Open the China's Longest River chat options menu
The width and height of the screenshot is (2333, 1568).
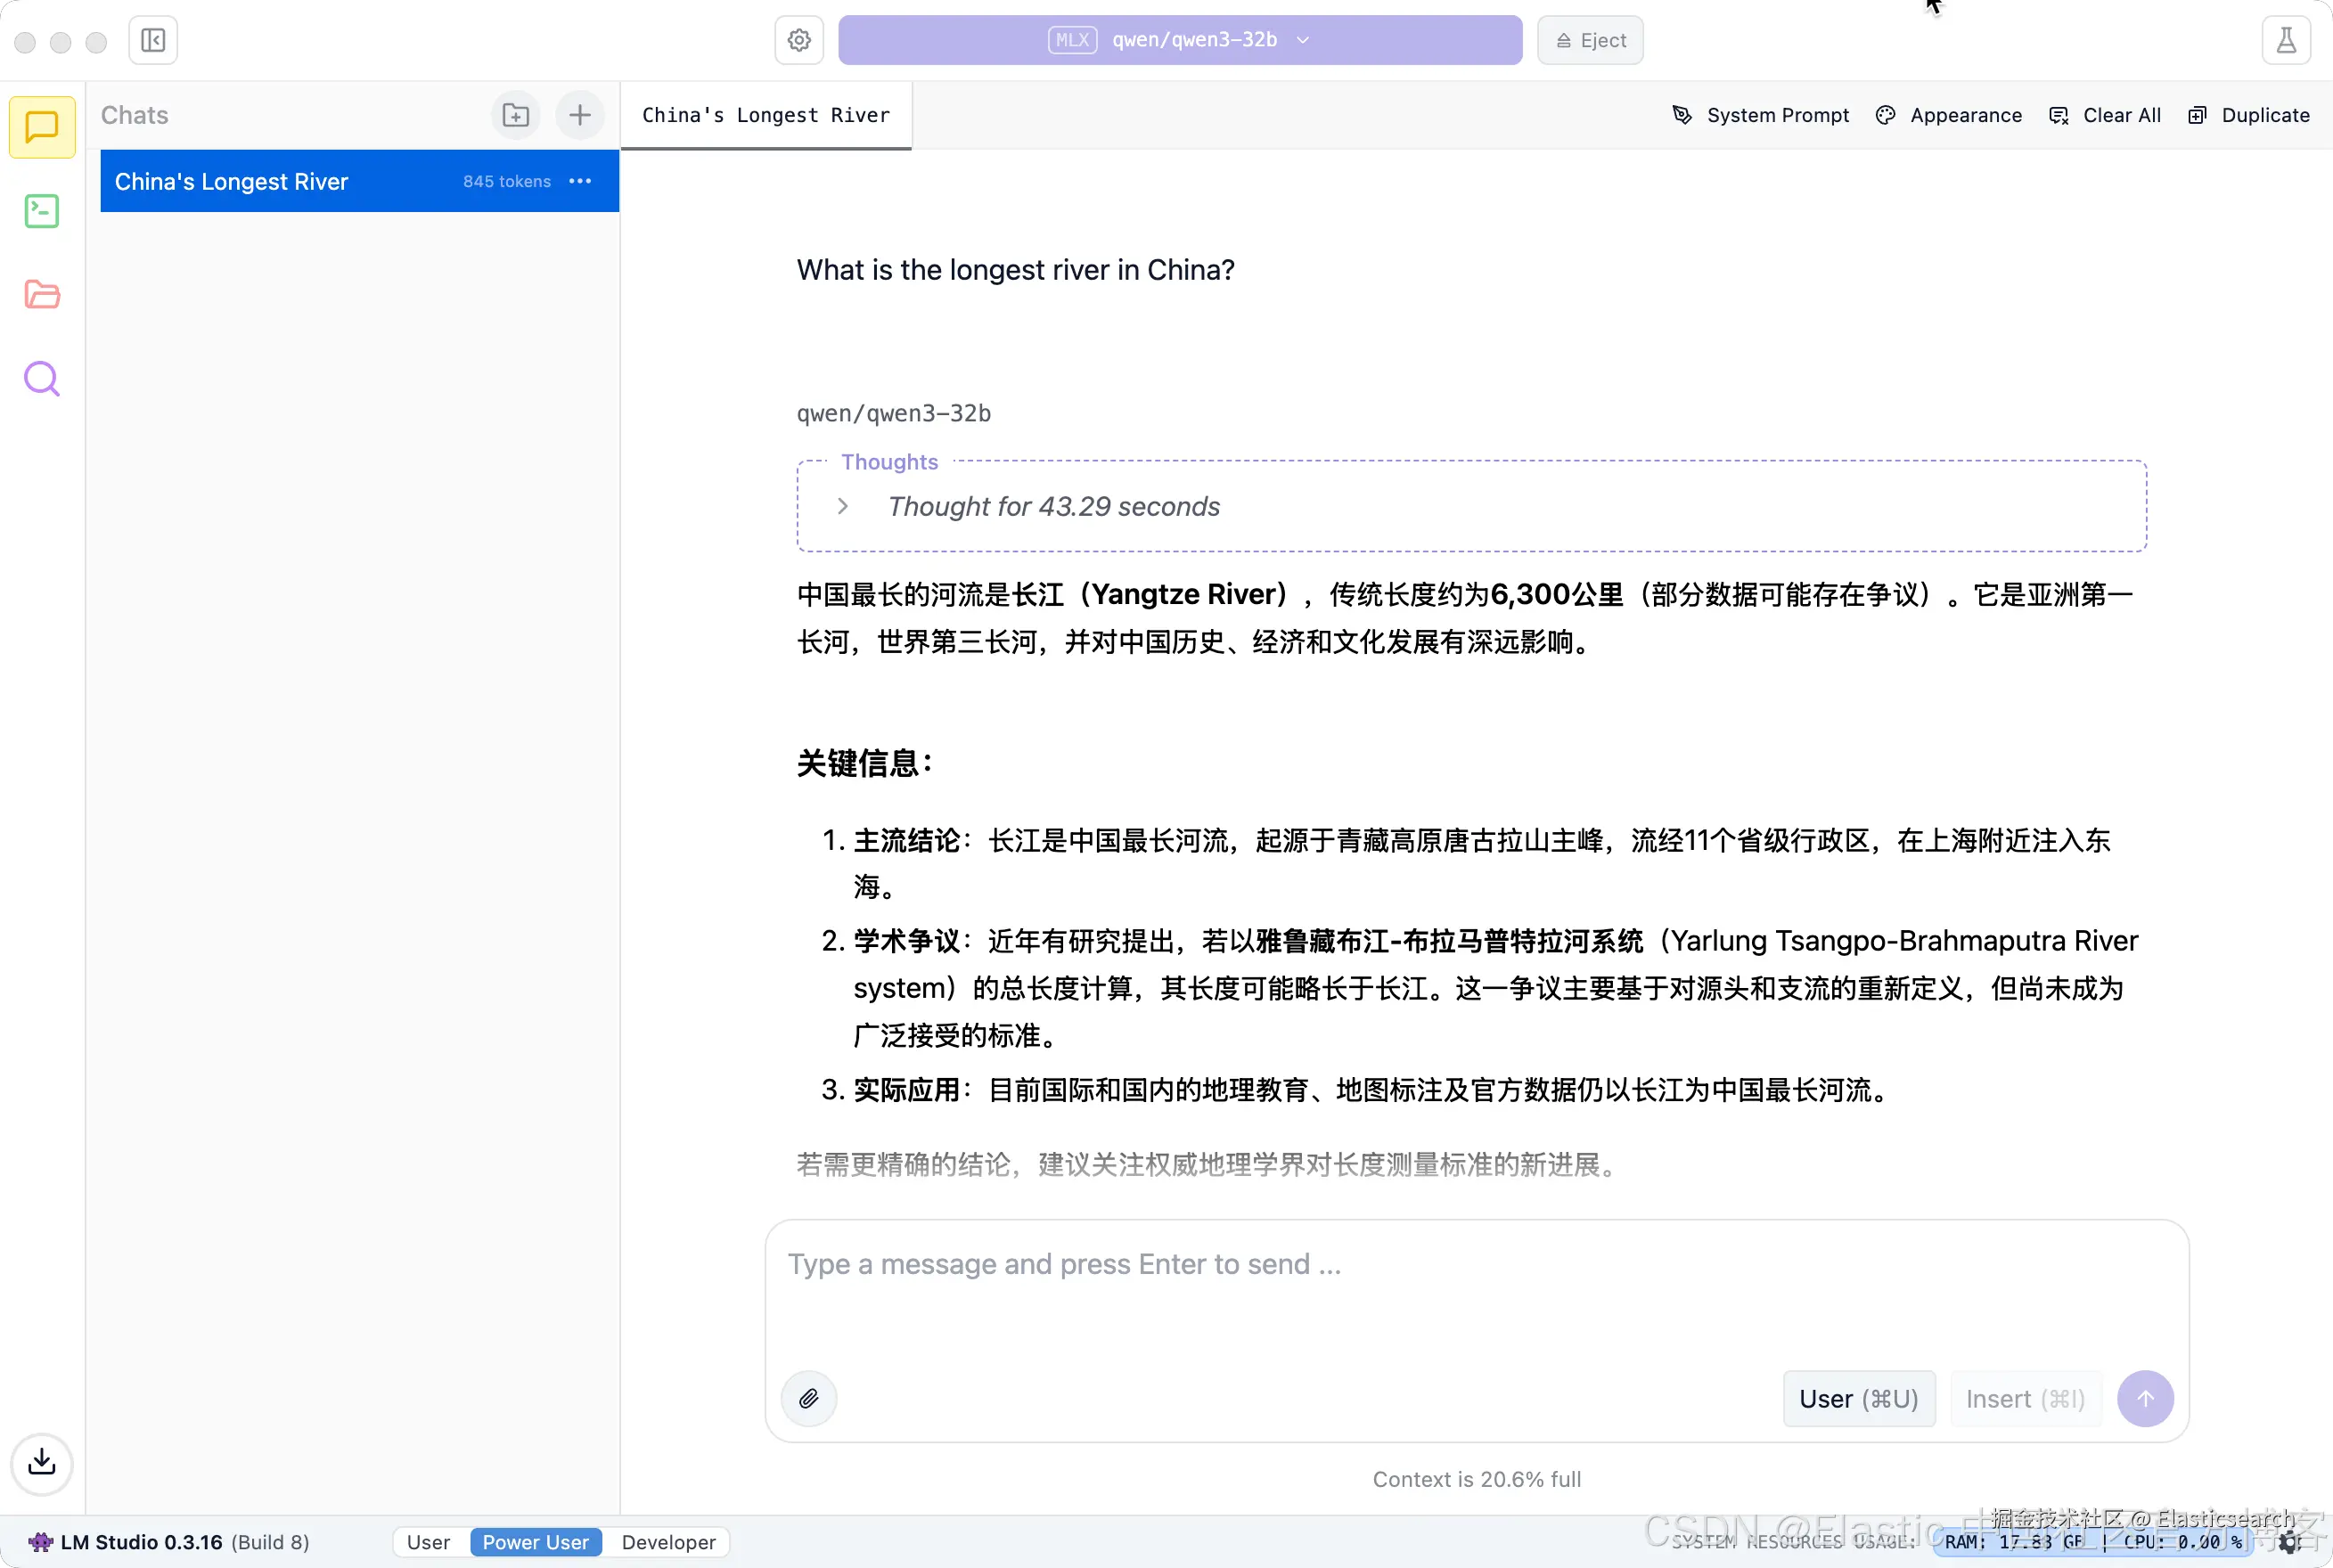coord(580,181)
